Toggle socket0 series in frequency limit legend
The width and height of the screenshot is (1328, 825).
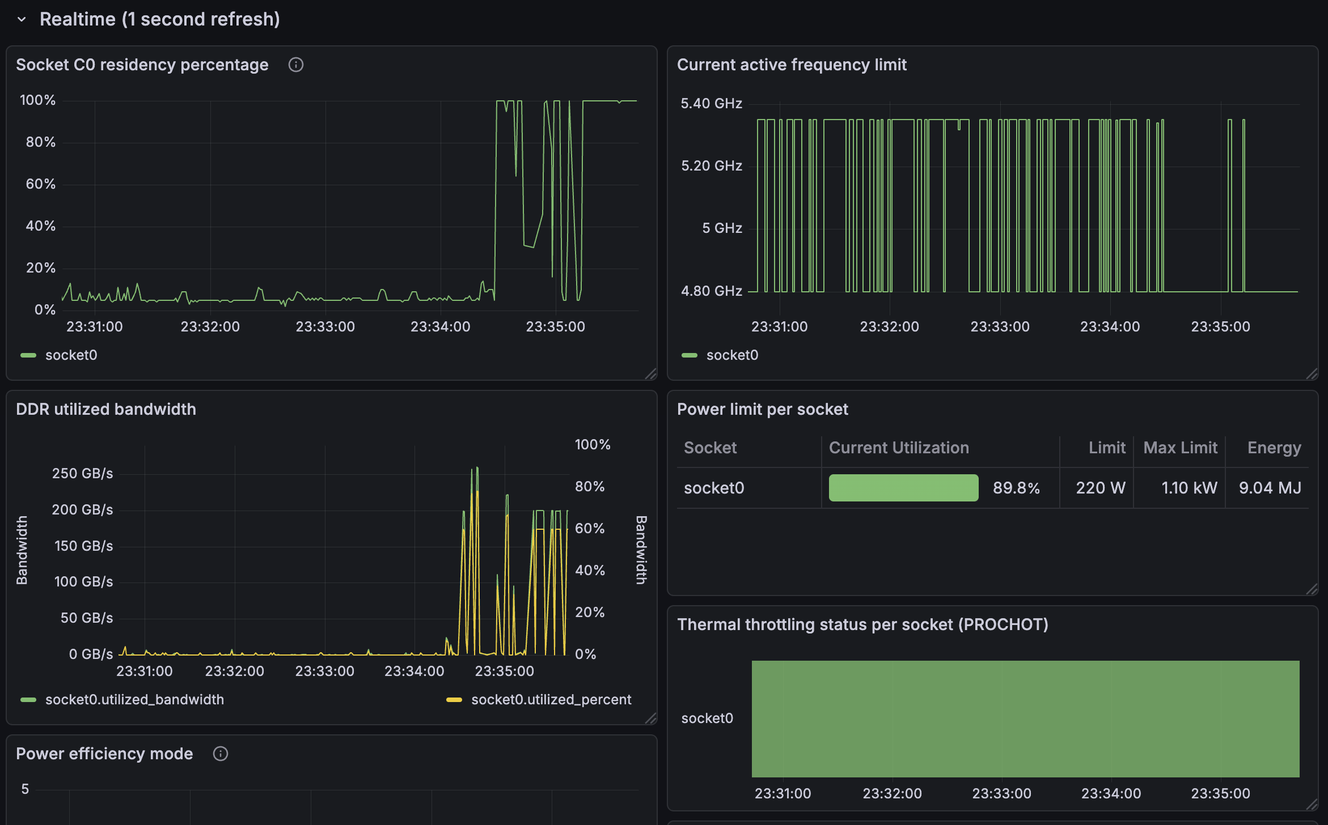732,355
